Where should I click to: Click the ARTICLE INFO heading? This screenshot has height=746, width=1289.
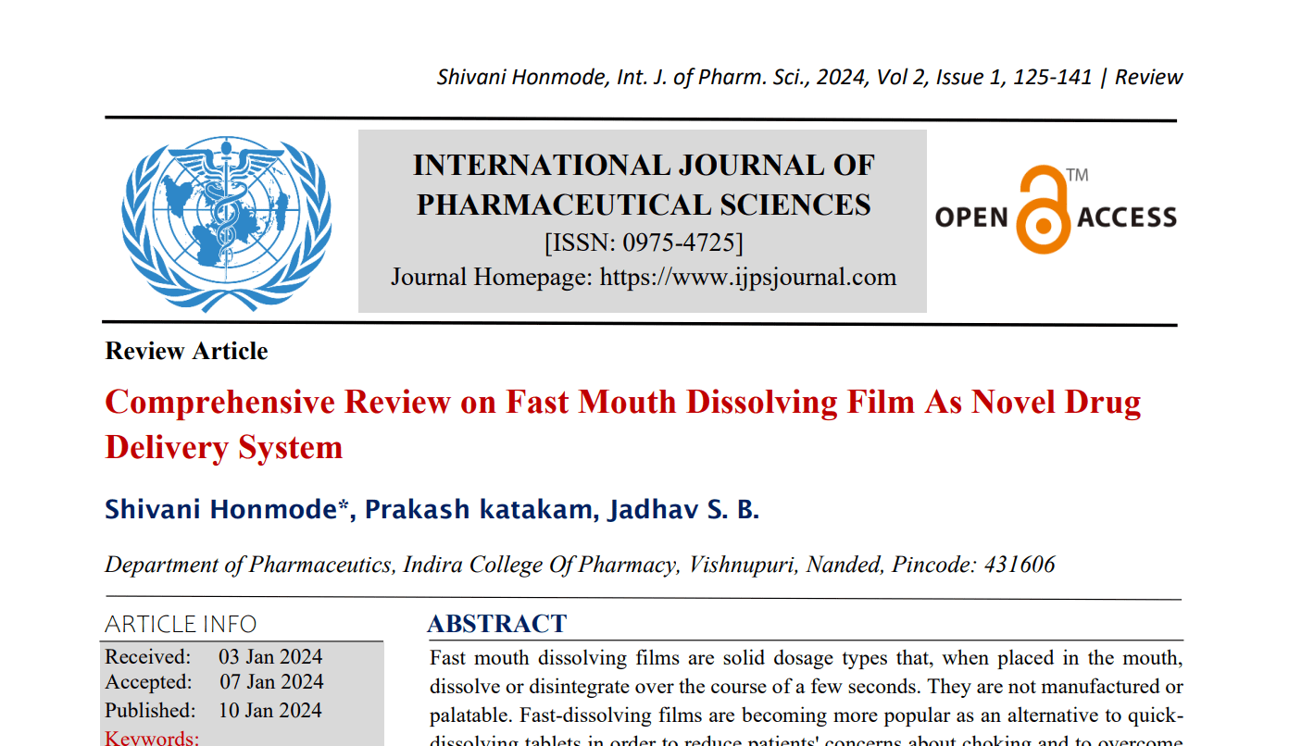181,625
